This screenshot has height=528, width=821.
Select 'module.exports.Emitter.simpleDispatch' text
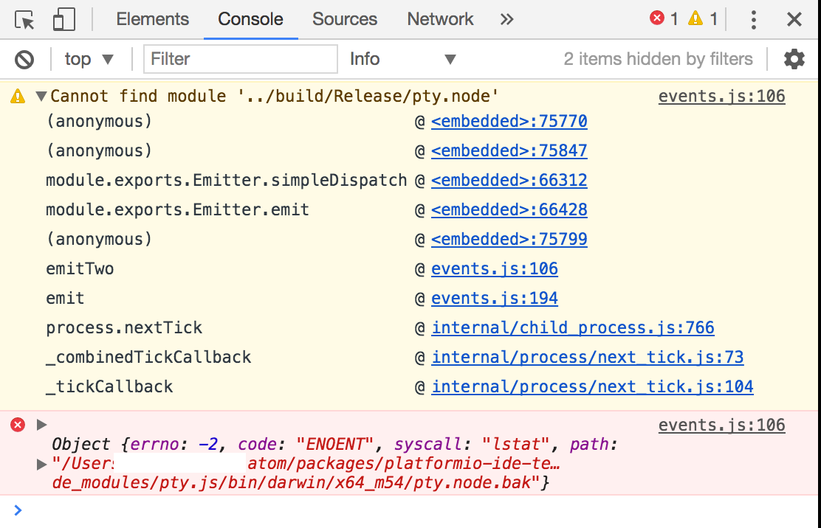[x=226, y=181]
